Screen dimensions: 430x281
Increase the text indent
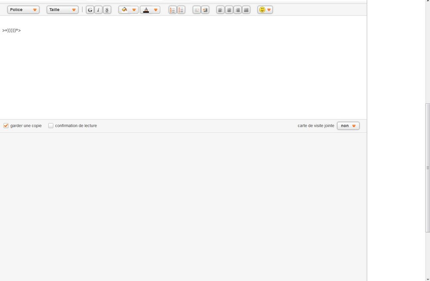pos(205,10)
